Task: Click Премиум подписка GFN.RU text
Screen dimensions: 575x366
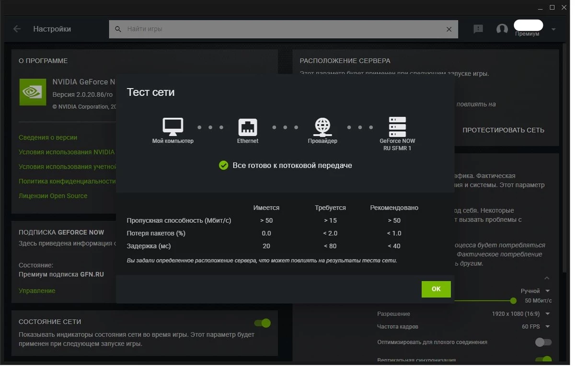Action: point(61,274)
